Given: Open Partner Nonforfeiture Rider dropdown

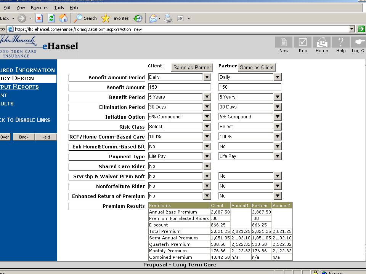Looking at the screenshot, I should (x=278, y=186).
